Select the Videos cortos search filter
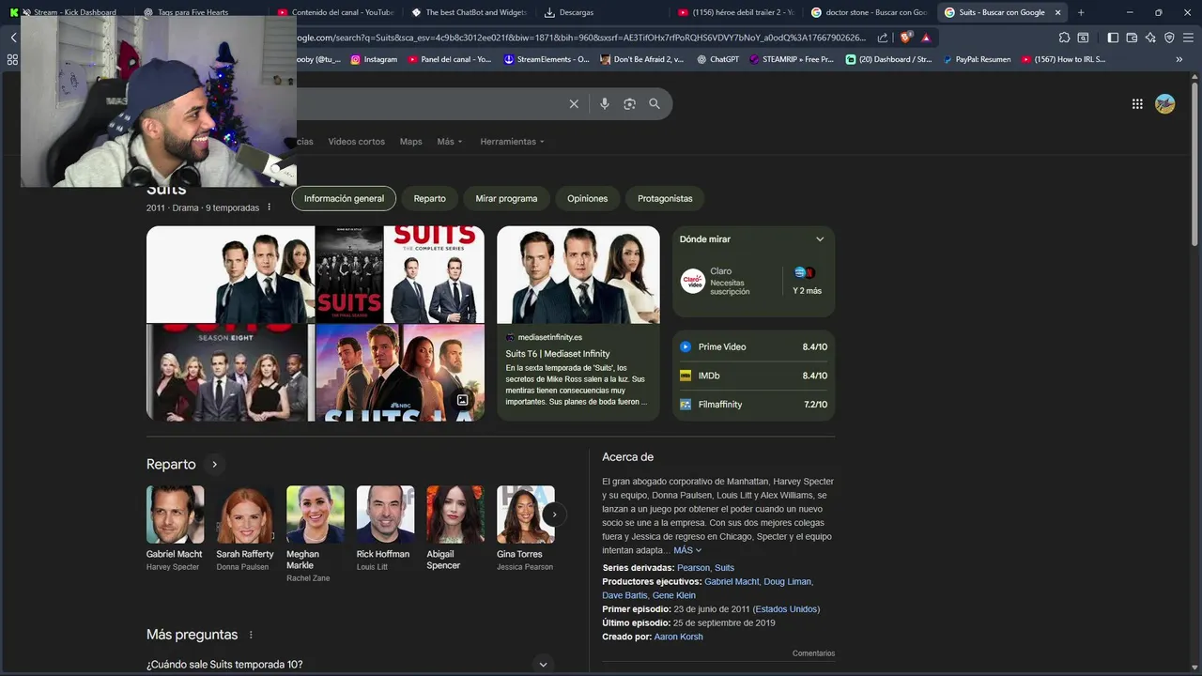This screenshot has height=676, width=1202. click(356, 142)
